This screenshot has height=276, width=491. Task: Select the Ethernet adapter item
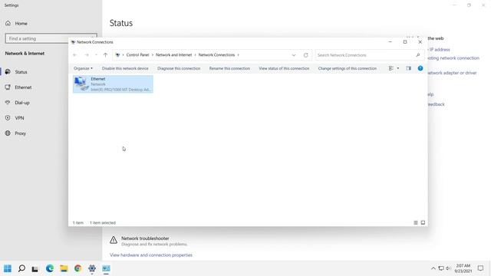coord(113,84)
